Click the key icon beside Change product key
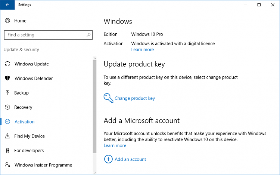Viewport: 280px width, 175px height. coord(108,98)
